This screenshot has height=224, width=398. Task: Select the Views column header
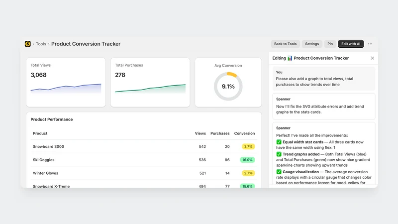200,133
